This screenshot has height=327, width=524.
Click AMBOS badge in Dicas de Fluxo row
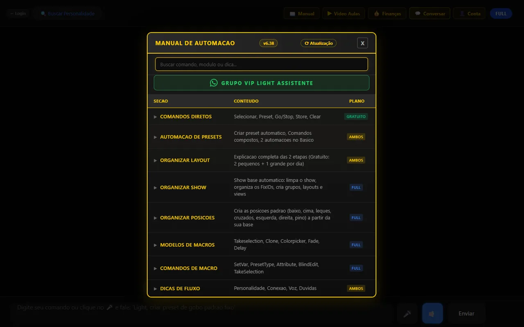coord(356,288)
